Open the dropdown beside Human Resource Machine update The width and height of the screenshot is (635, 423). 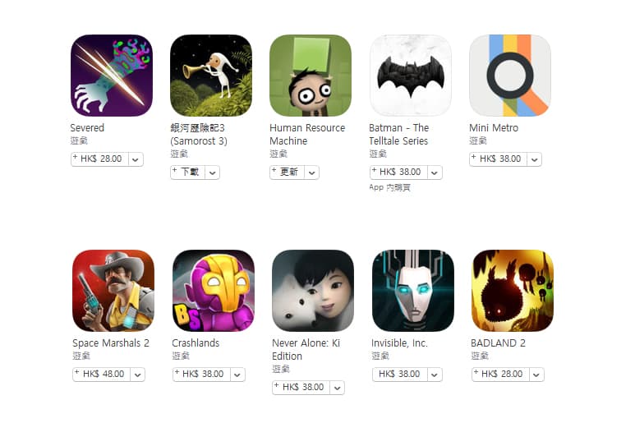click(x=312, y=172)
